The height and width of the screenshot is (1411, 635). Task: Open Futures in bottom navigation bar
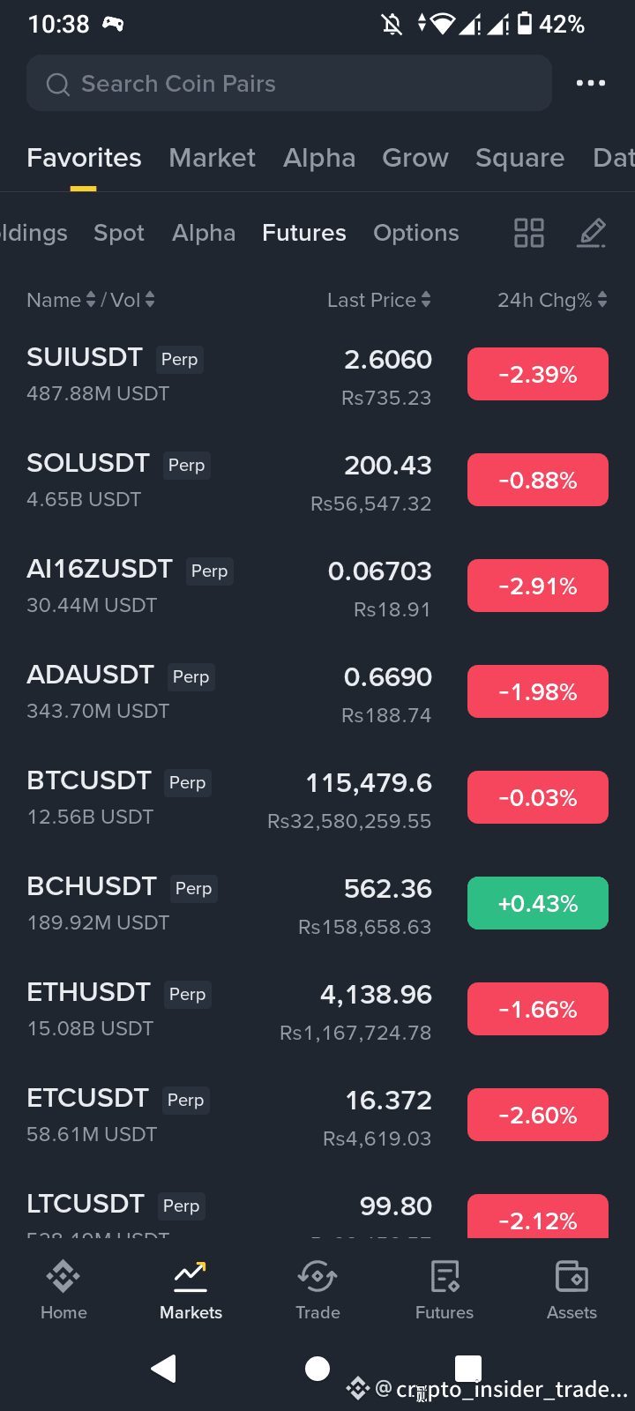pos(444,1290)
